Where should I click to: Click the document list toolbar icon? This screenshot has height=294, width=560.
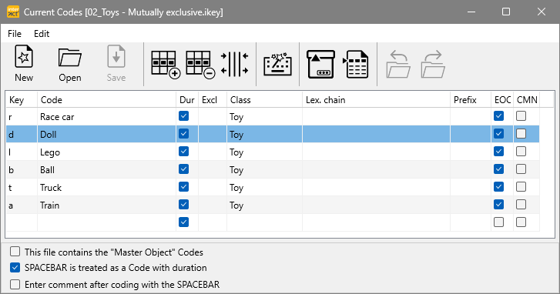coord(356,64)
